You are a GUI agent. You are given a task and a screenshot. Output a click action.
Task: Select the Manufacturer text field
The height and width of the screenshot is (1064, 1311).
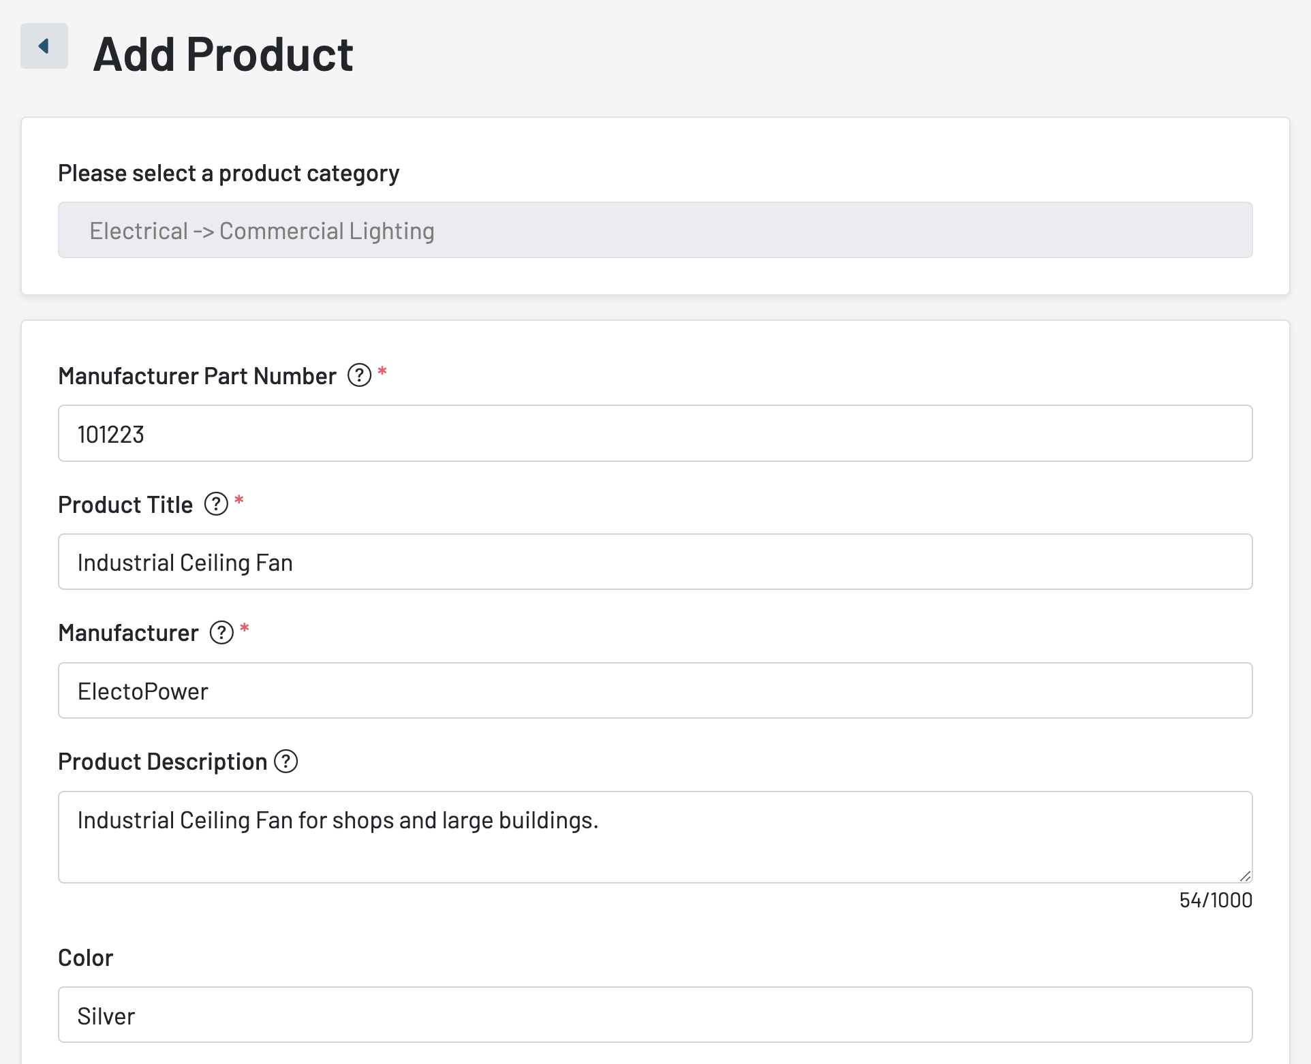pyautogui.click(x=655, y=691)
